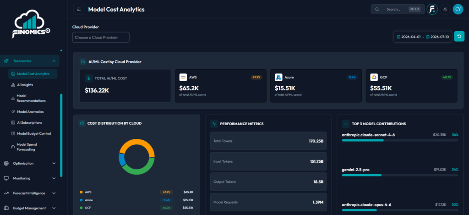Image resolution: width=469 pixels, height=215 pixels.
Task: Open the Finomics logo home
Action: tap(31, 23)
